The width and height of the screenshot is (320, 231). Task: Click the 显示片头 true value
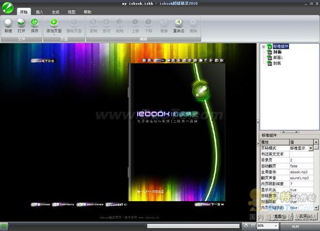pyautogui.click(x=301, y=190)
